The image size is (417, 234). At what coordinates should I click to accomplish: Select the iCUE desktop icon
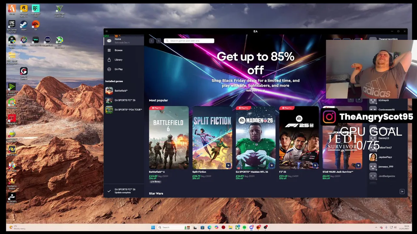click(23, 41)
